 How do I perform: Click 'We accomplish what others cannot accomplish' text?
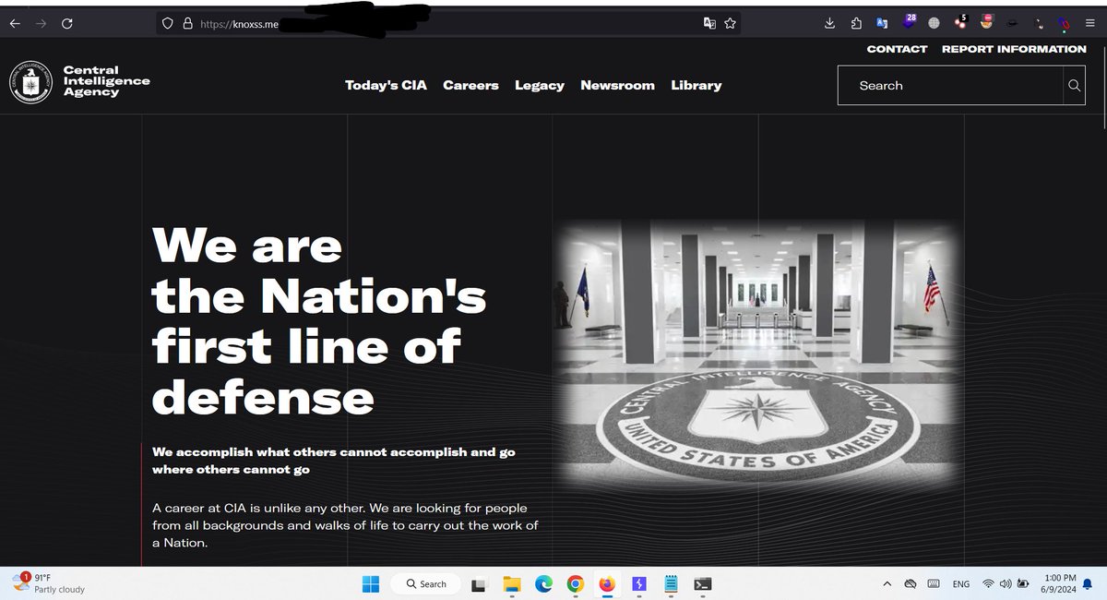click(x=334, y=461)
